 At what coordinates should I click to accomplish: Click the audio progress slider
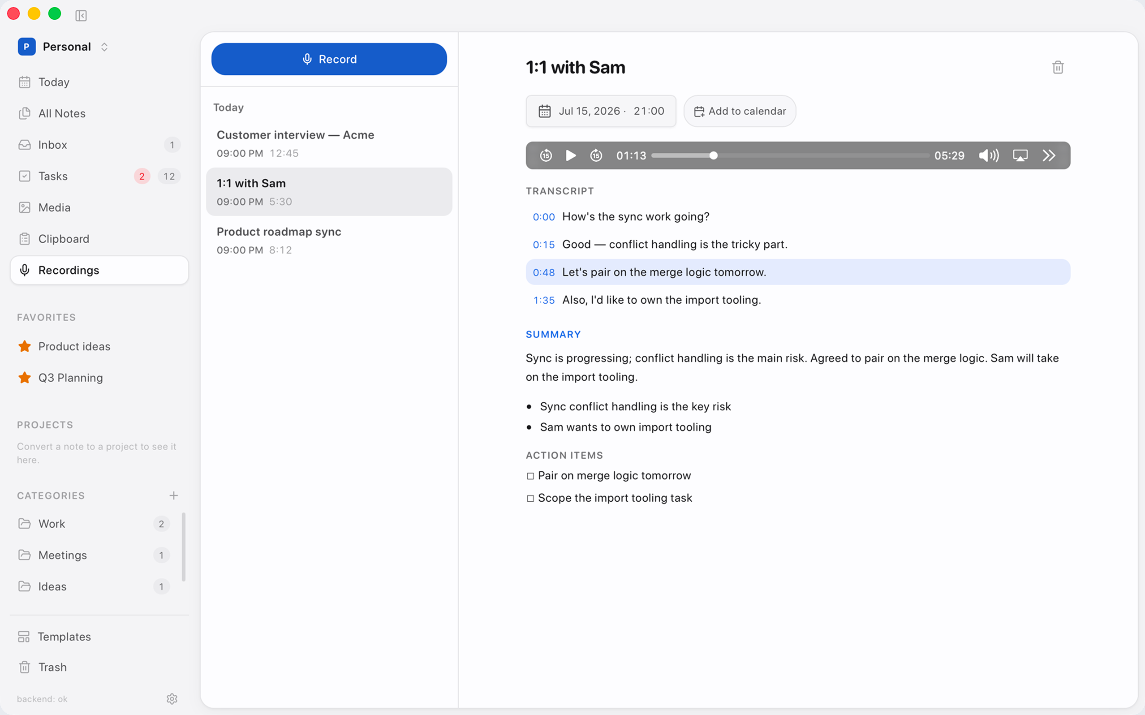click(790, 155)
